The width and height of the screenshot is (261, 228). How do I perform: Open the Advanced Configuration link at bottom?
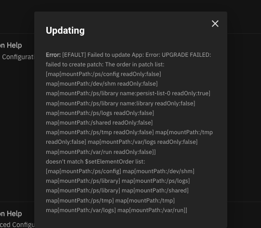tap(17, 225)
